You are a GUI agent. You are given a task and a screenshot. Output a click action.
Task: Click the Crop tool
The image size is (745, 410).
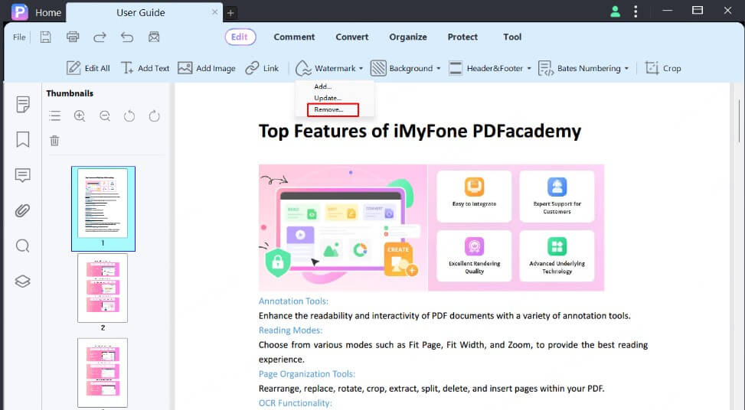point(663,68)
